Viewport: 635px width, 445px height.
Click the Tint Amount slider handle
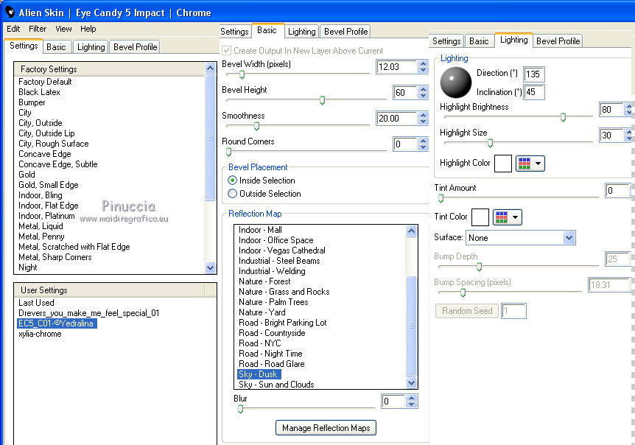click(x=441, y=198)
